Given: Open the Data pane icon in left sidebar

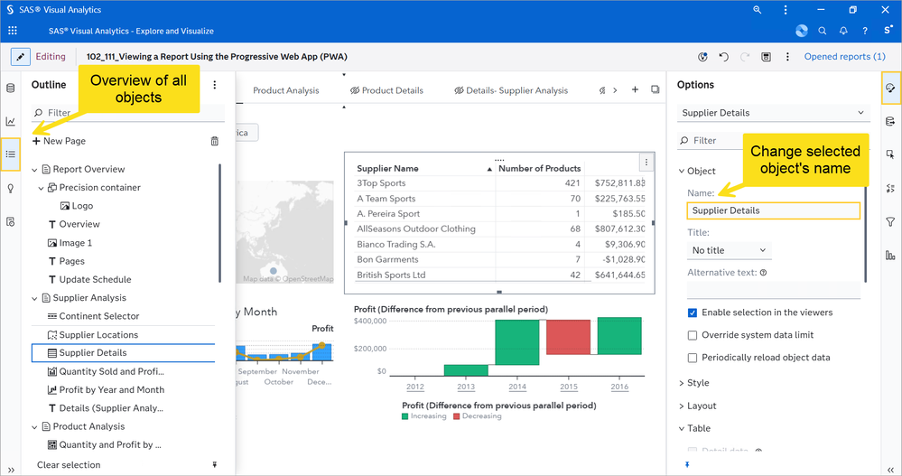Looking at the screenshot, I should [x=10, y=88].
